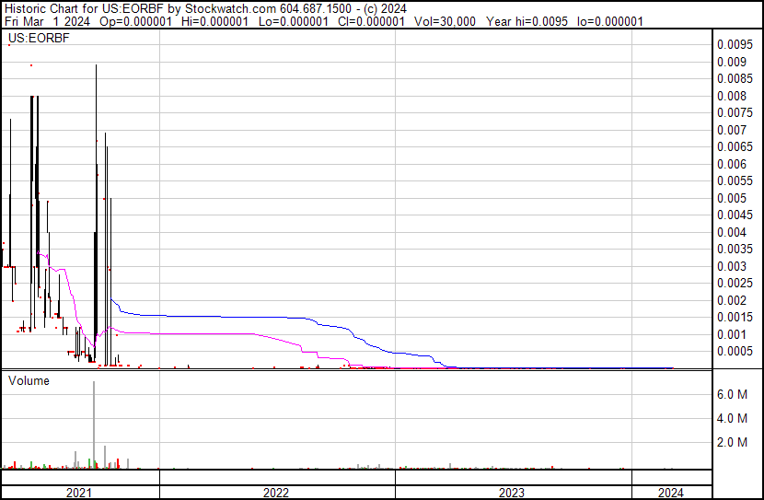The height and width of the screenshot is (500, 764).
Task: Click the 0.002 price axis label
Action: [732, 300]
